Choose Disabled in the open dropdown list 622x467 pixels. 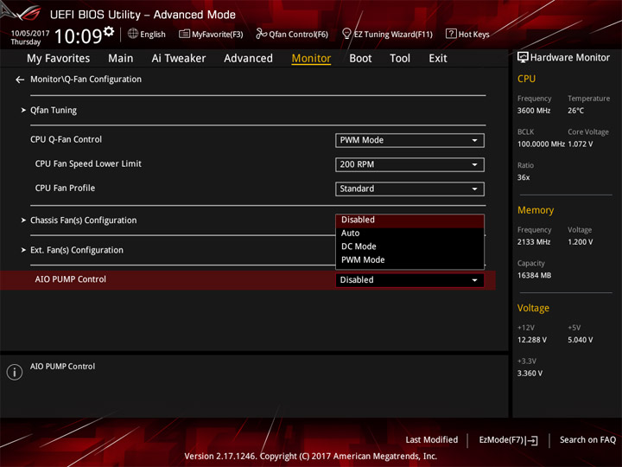[409, 220]
